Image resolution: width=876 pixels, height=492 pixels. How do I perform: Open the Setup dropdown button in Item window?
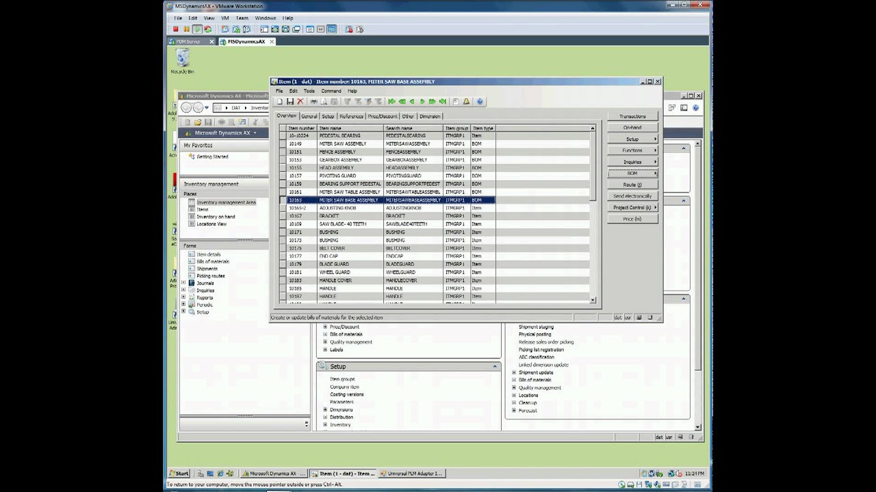[632, 139]
